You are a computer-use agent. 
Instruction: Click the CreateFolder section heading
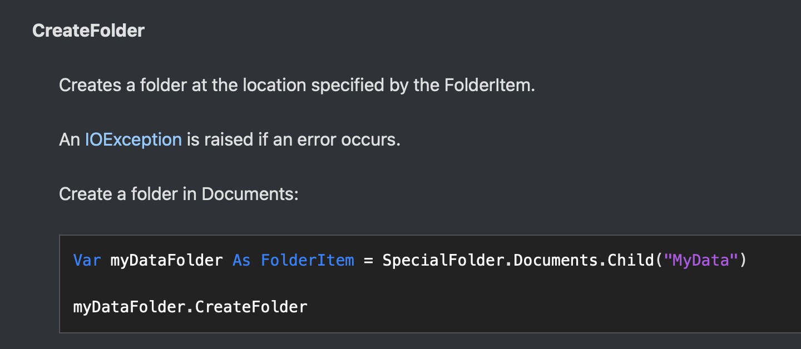(88, 31)
